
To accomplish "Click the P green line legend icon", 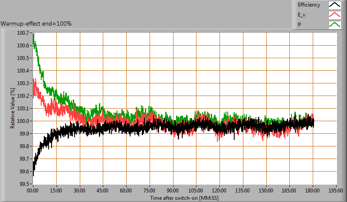I will click(334, 24).
